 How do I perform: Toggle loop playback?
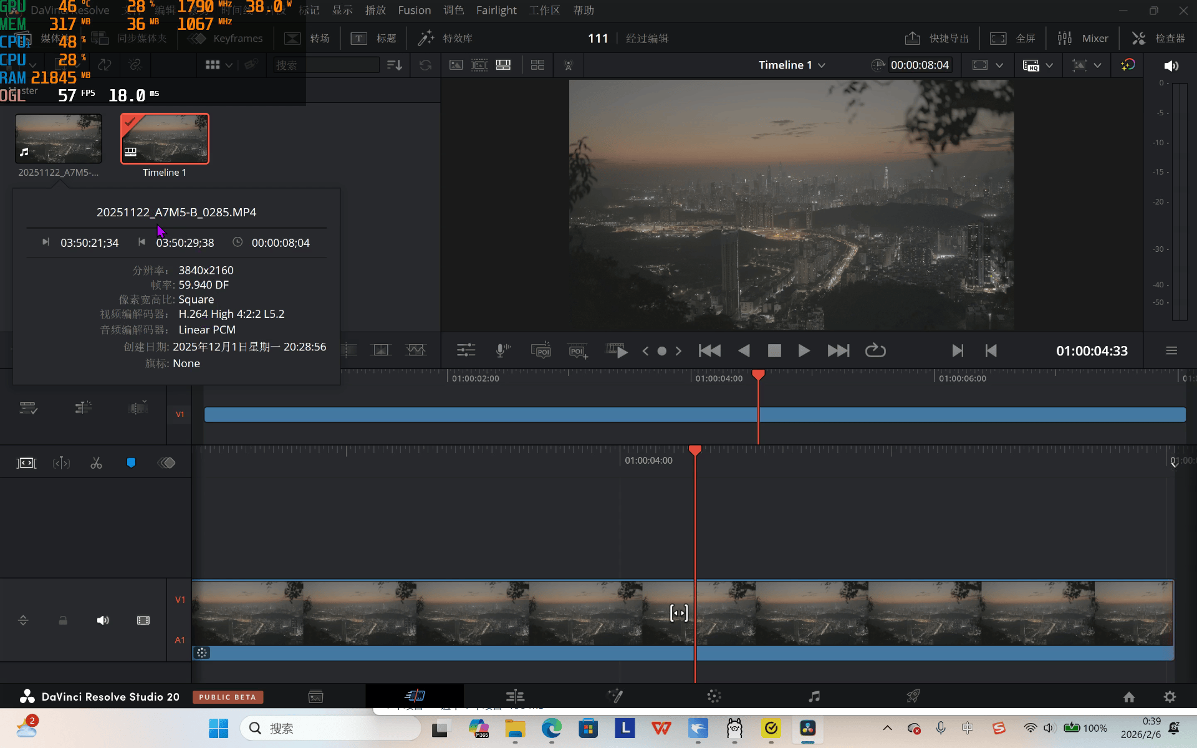(875, 350)
